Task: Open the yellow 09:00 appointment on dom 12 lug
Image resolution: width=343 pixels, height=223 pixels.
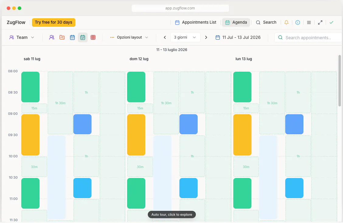Action: pos(136,135)
